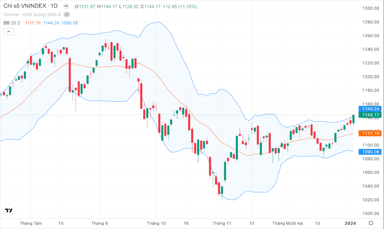This screenshot has height=229, width=384.
Task: Toggle visibility of Volume SMA 9 indicator
Action: (x=67, y=15)
